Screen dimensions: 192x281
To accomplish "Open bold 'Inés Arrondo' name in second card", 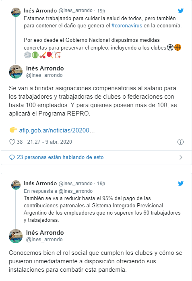I will point(45,233).
